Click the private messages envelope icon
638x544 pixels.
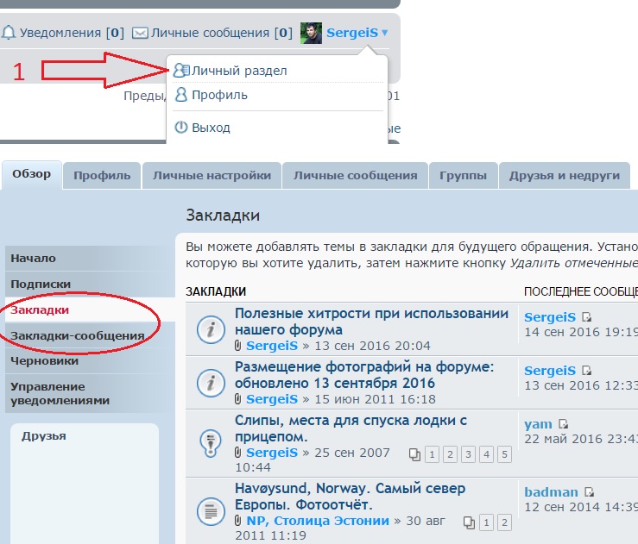(140, 33)
